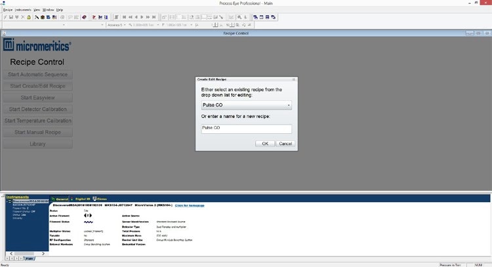Switch to the Digital IO tab
Screen dimensions: 492x267
pyautogui.click(x=80, y=199)
